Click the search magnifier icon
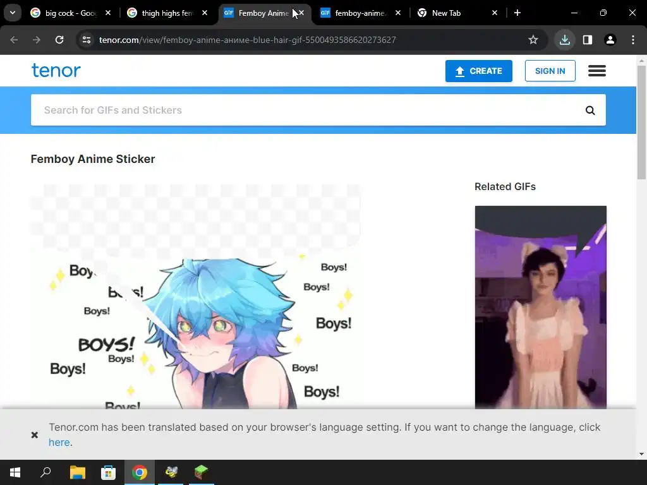The width and height of the screenshot is (647, 485). click(x=590, y=110)
